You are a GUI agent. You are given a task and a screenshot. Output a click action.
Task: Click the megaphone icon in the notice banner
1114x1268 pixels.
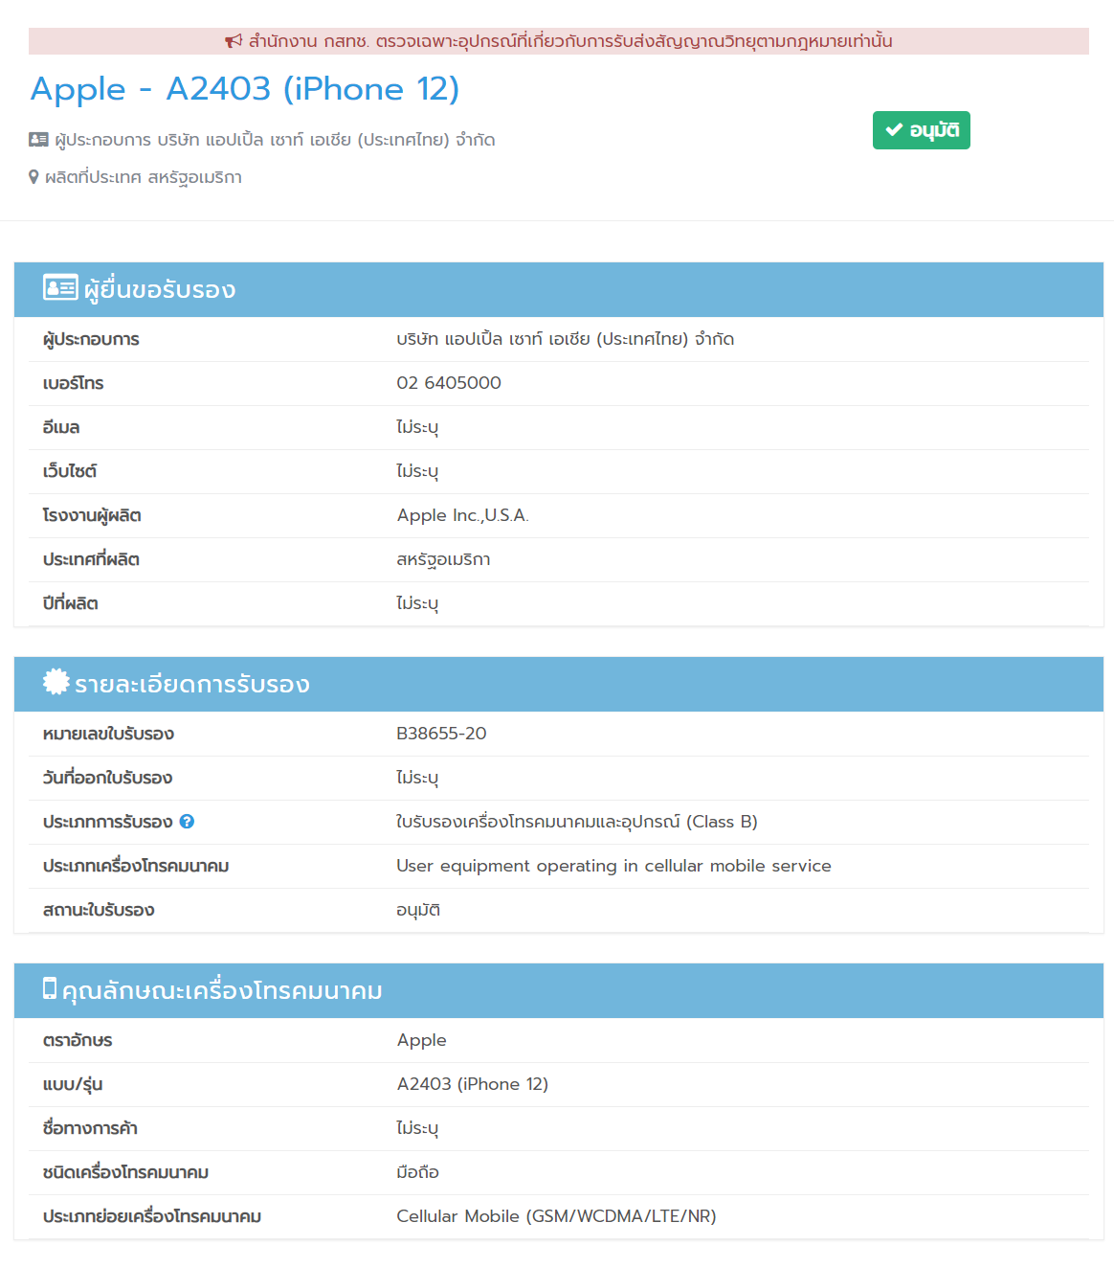[234, 41]
